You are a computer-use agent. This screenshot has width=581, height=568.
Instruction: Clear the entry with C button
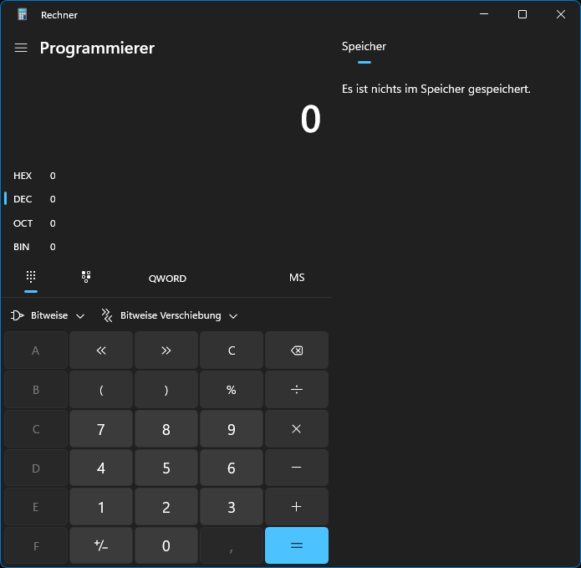(x=232, y=351)
